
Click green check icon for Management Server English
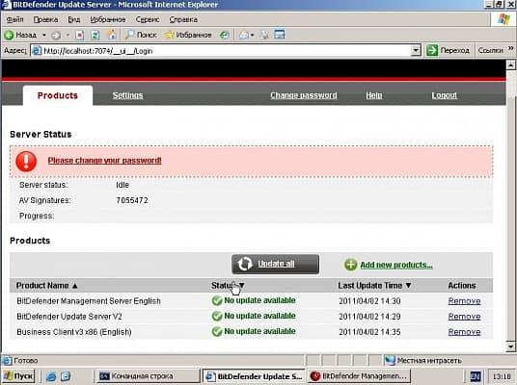(x=217, y=300)
